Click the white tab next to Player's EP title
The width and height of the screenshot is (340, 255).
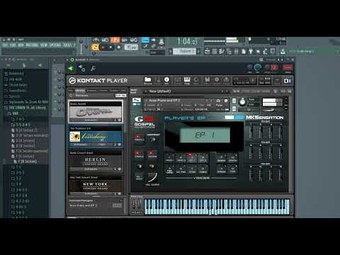[229, 118]
